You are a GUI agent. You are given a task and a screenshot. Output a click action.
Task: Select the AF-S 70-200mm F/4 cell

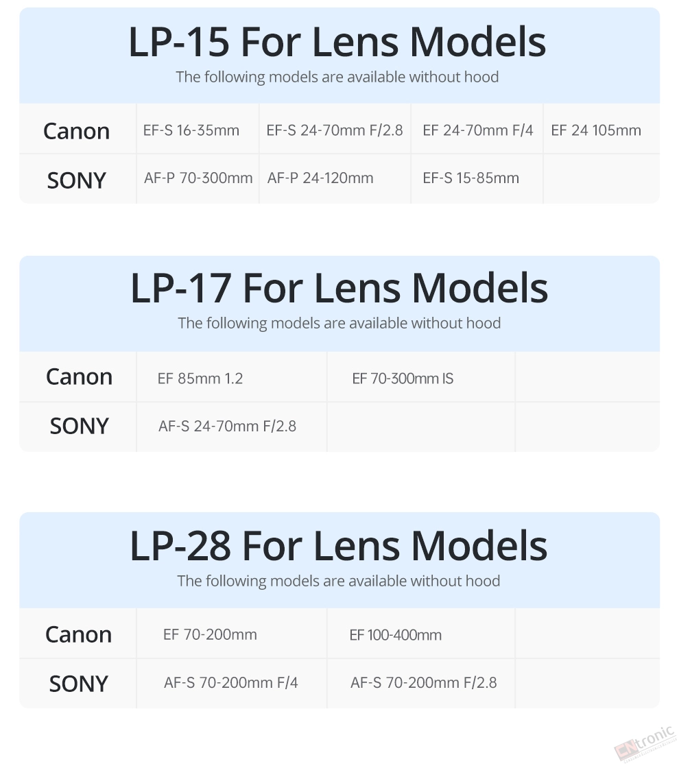coord(230,682)
